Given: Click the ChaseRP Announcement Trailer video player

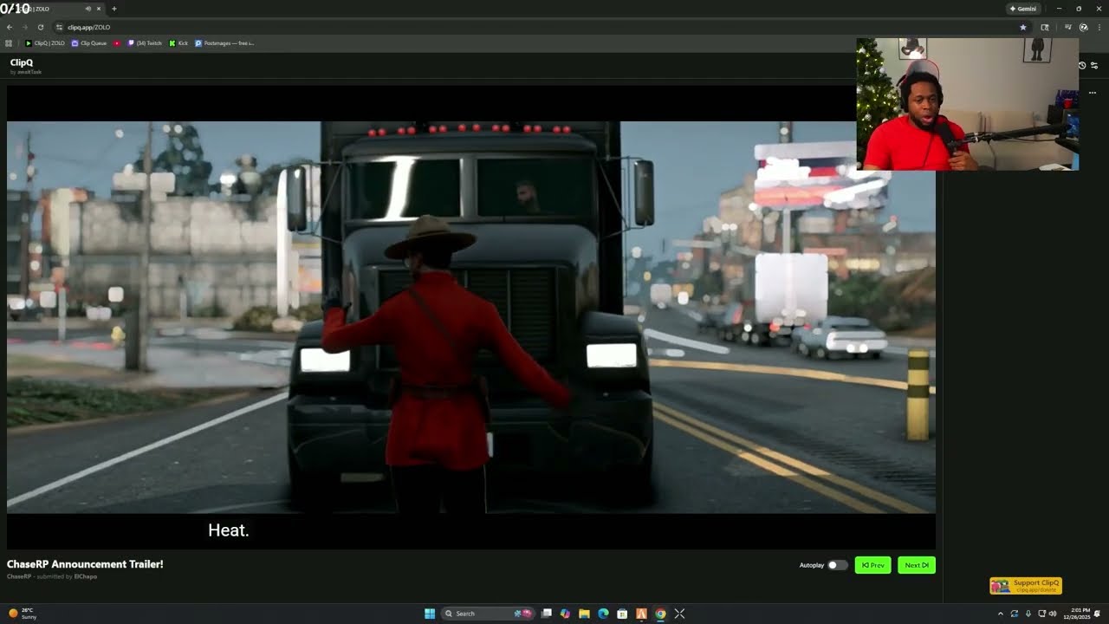Looking at the screenshot, I should point(471,317).
